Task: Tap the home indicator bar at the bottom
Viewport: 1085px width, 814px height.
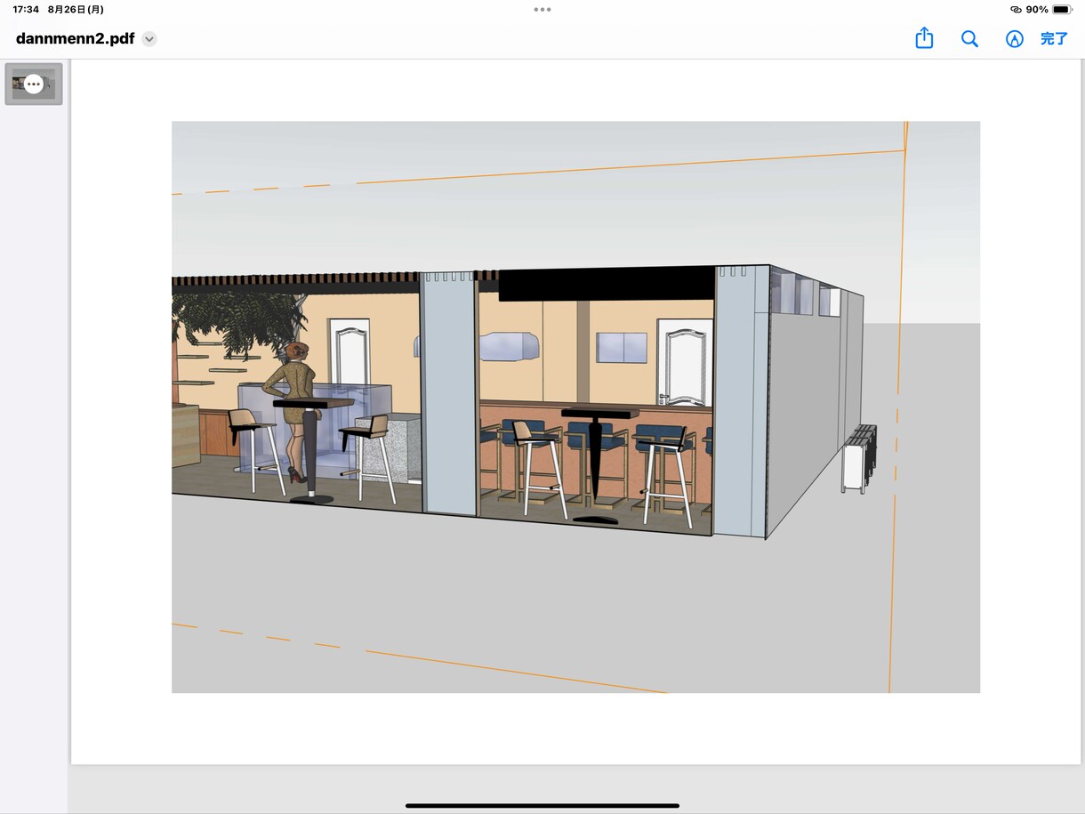Action: (542, 806)
